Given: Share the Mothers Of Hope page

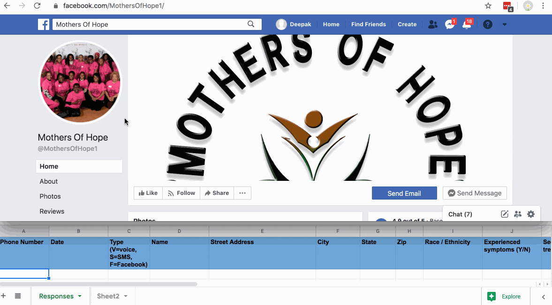Looking at the screenshot, I should pos(217,193).
